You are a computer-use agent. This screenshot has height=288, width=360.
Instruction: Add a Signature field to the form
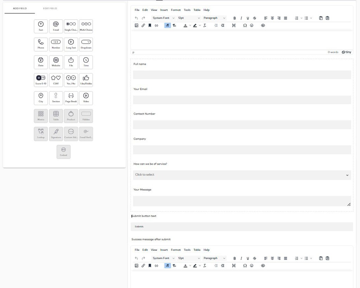tap(56, 134)
